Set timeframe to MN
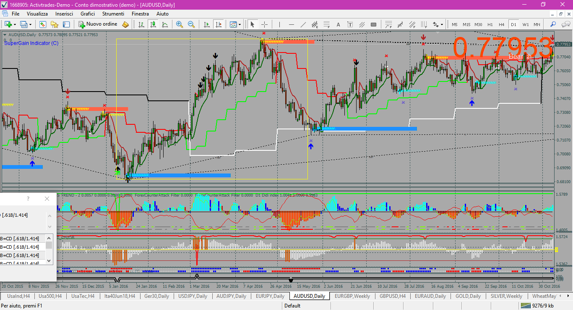This screenshot has width=573, height=310. (x=537, y=24)
